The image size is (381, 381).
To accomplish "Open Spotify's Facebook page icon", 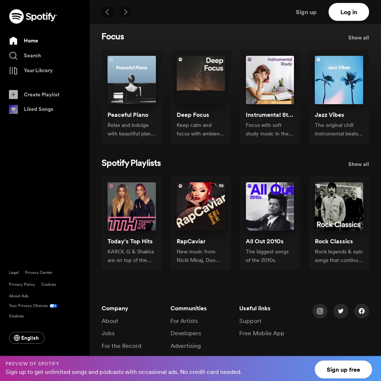I will tap(362, 311).
